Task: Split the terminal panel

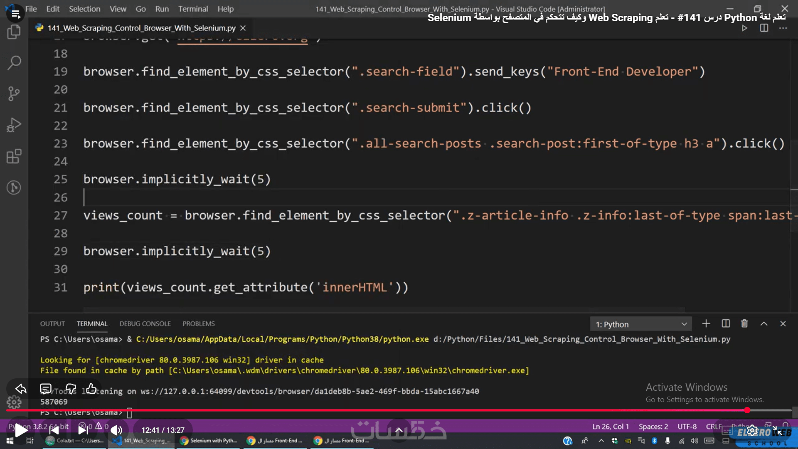Action: [x=726, y=323]
